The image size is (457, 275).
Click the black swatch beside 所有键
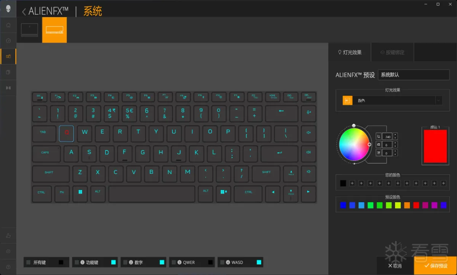click(x=61, y=262)
